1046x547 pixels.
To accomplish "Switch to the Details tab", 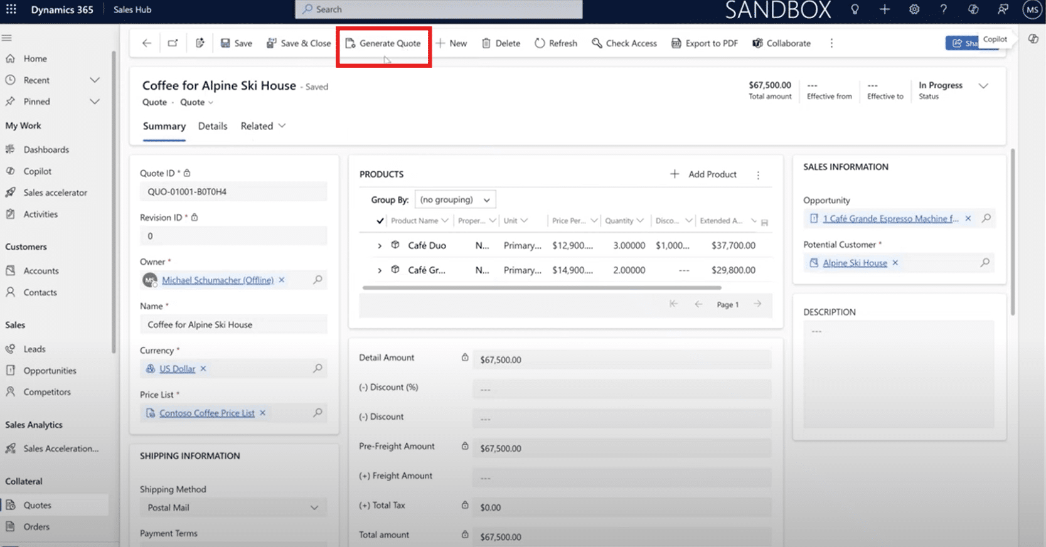I will point(213,126).
